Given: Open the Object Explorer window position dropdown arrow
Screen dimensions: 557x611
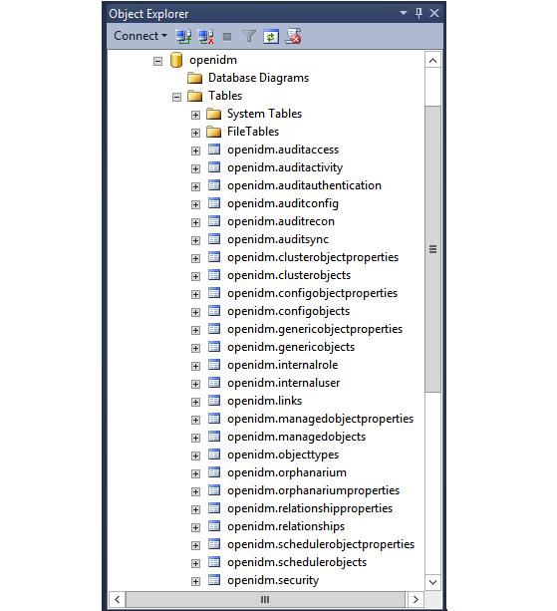Looking at the screenshot, I should coord(404,13).
